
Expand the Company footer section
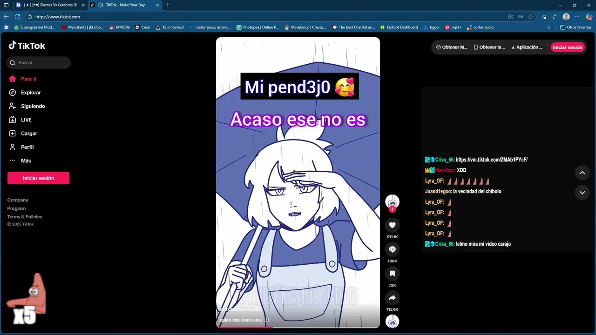point(18,200)
